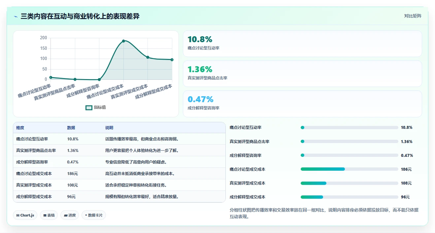Select the 1.36% 真实测评型商品点击率 stat card
Viewport: 435px width, 233px height.
(302, 73)
